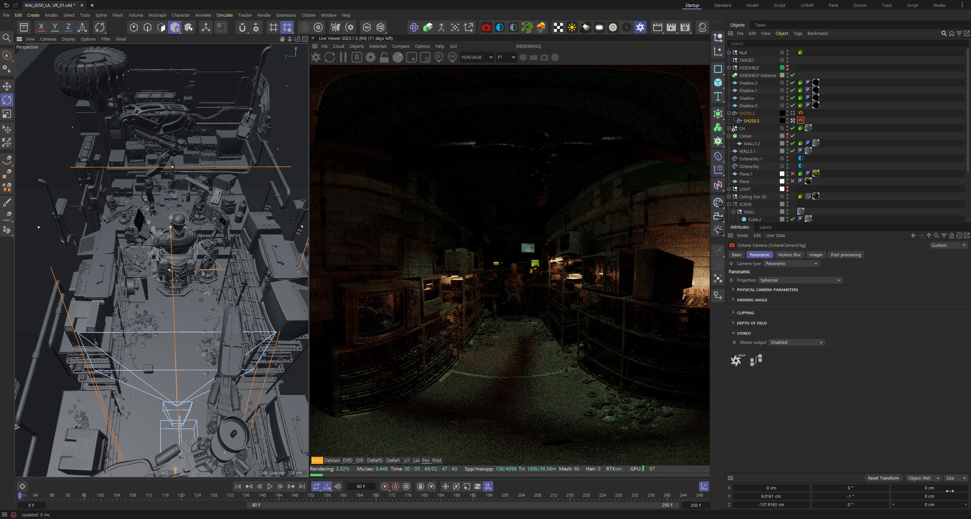Toggle Plane.1's red visibility cross
This screenshot has height=519, width=971.
pos(793,174)
